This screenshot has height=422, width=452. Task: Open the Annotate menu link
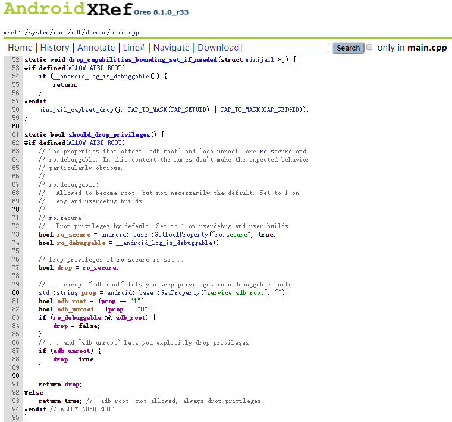[96, 48]
